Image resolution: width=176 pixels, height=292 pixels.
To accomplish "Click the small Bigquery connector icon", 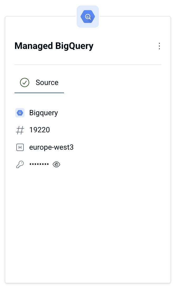I will [20, 113].
